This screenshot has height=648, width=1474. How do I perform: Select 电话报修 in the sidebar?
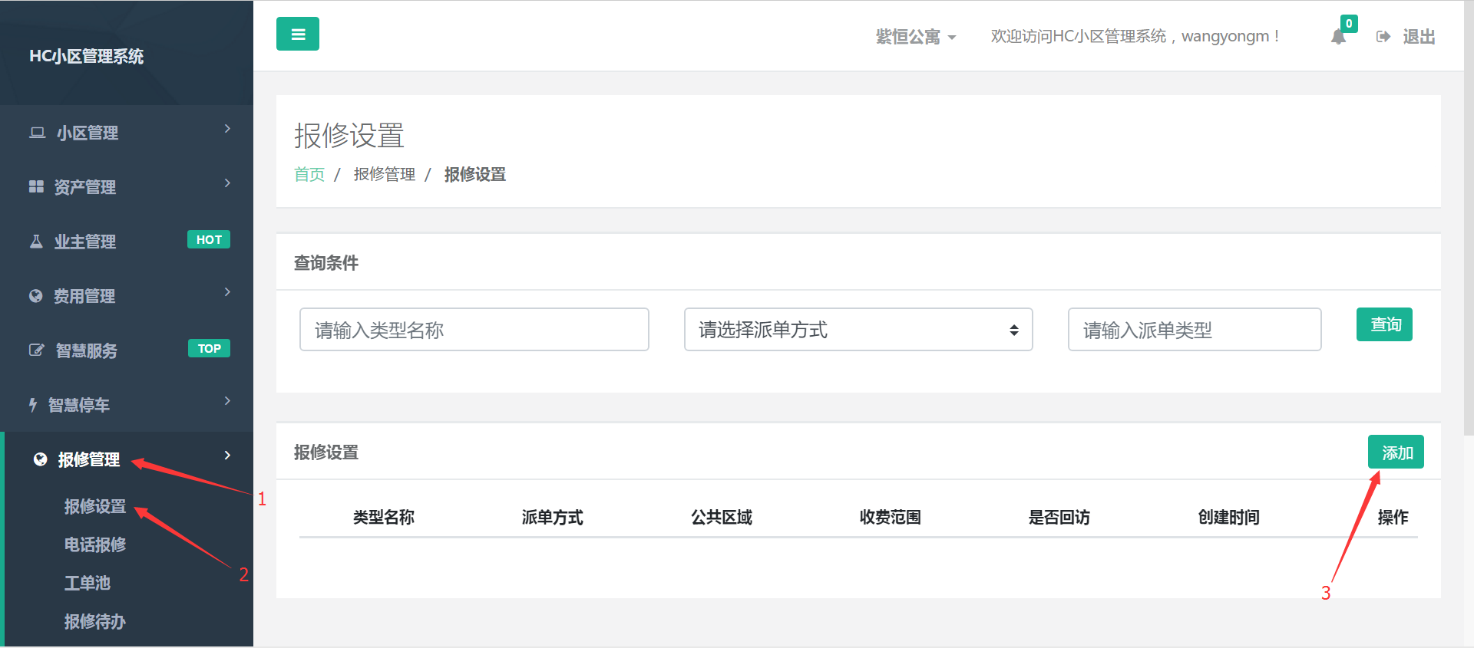95,544
